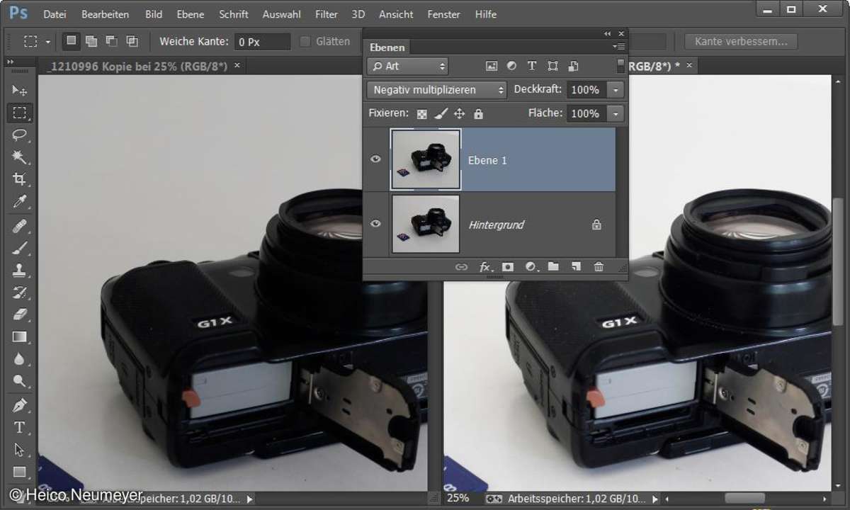
Task: Open the fx layer style menu
Action: click(485, 267)
